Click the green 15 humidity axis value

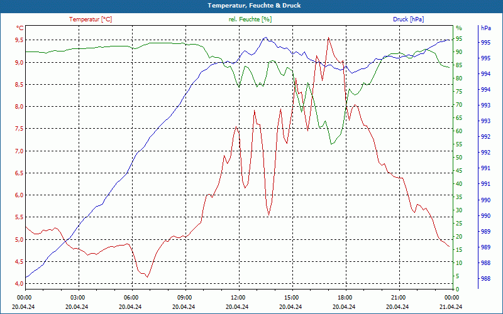click(x=459, y=250)
